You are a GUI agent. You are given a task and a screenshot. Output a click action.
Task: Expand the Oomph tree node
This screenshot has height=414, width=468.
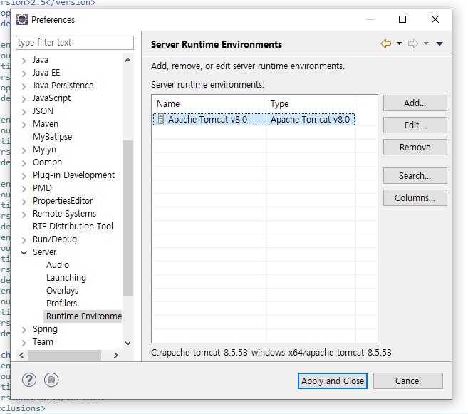pos(24,163)
